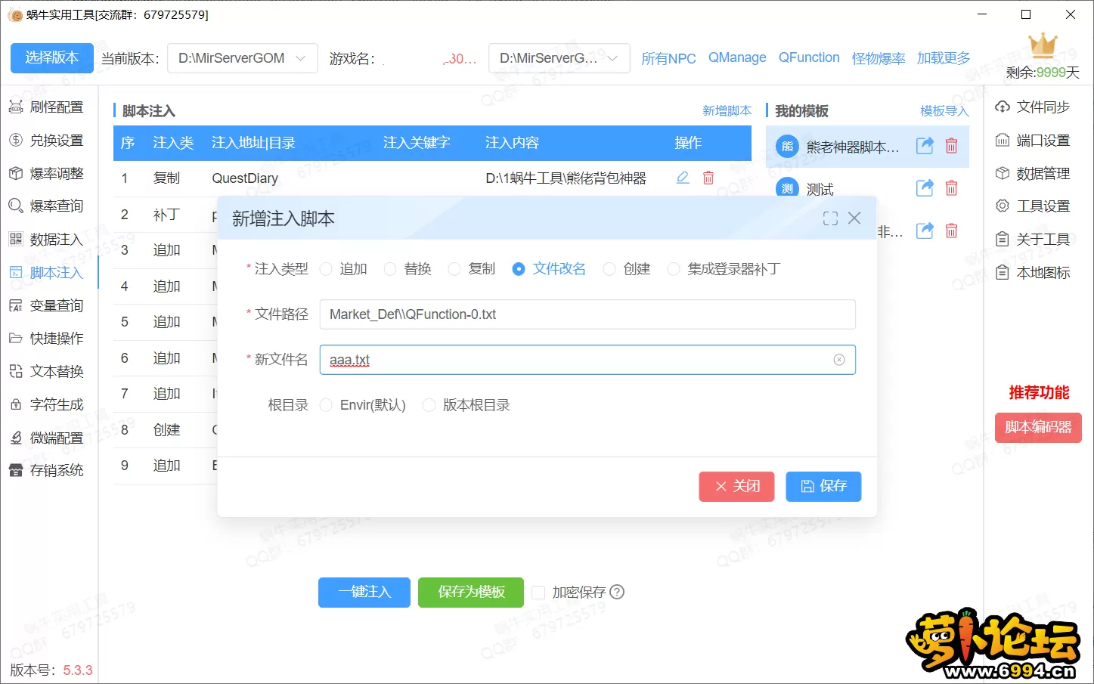Open 快捷操作 in the sidebar
Viewport: 1094px width, 684px height.
pyautogui.click(x=47, y=339)
